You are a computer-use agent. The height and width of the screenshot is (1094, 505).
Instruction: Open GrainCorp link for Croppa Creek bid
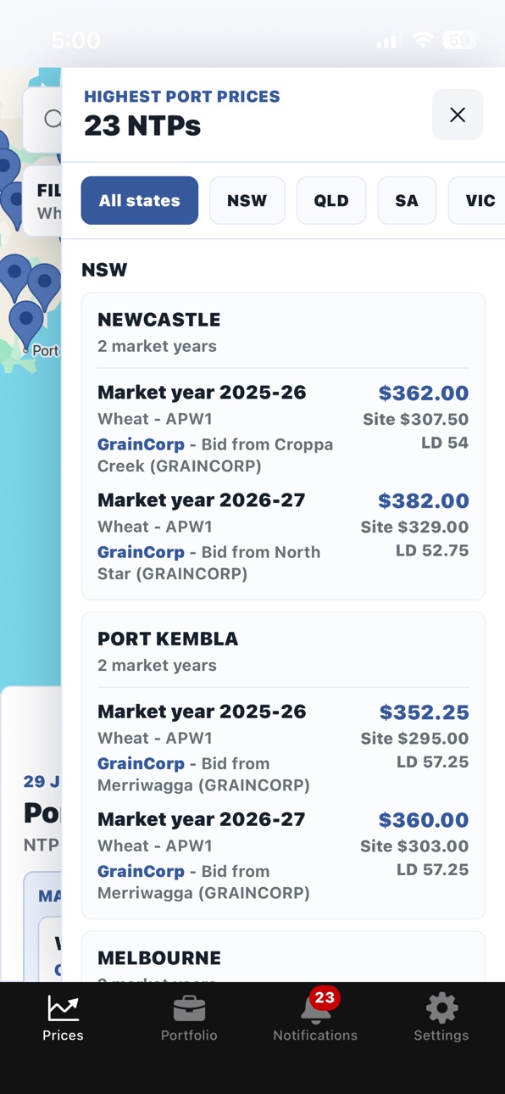[x=141, y=444]
